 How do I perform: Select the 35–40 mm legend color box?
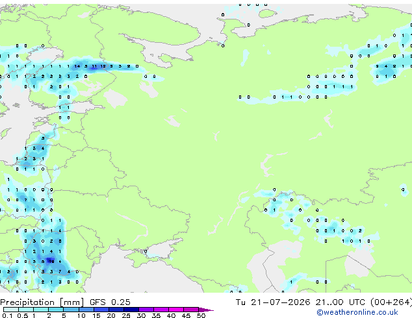(x=161, y=310)
